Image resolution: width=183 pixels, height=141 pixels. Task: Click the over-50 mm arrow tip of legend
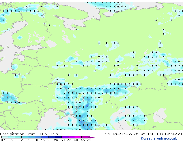91,137
